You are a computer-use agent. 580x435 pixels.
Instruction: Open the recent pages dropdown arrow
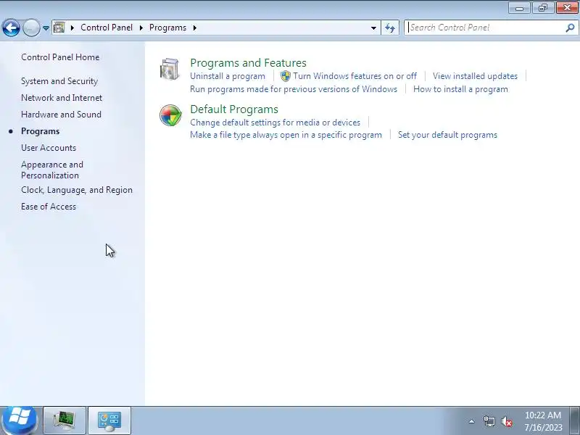[x=46, y=28]
